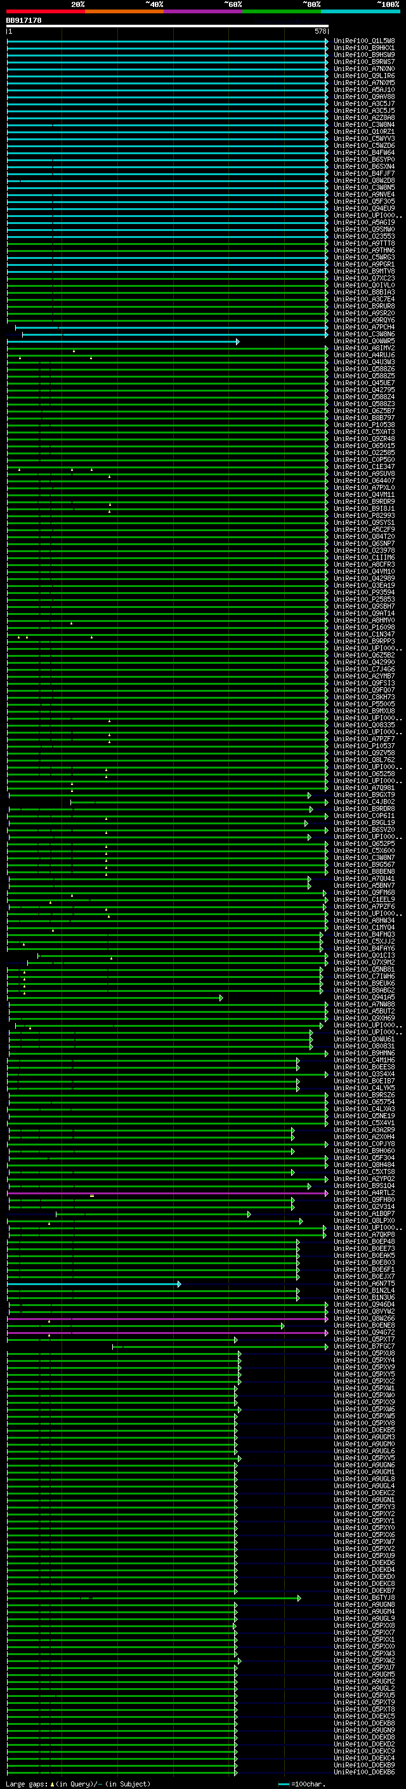Screen dimensions: 406x1789
Task: Open hit UniRef100_B9RWS7
Action: click(364, 62)
